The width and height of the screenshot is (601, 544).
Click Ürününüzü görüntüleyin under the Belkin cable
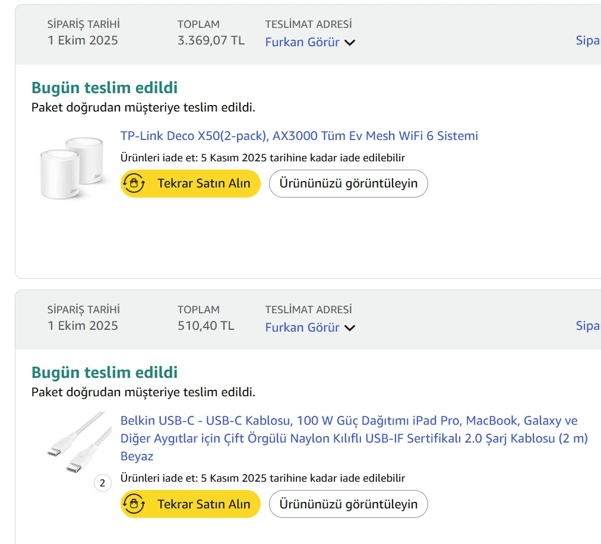(x=349, y=504)
